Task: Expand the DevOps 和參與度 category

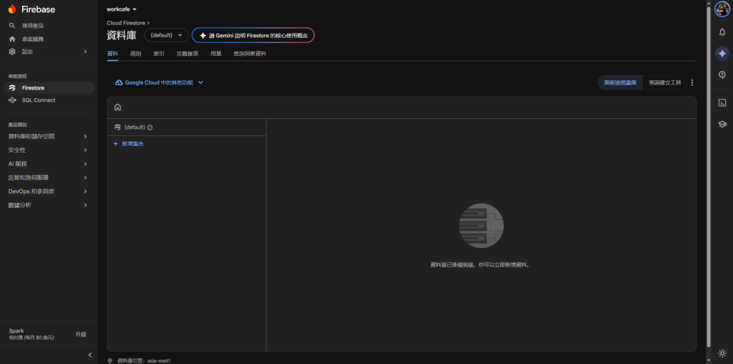Action: (49, 191)
